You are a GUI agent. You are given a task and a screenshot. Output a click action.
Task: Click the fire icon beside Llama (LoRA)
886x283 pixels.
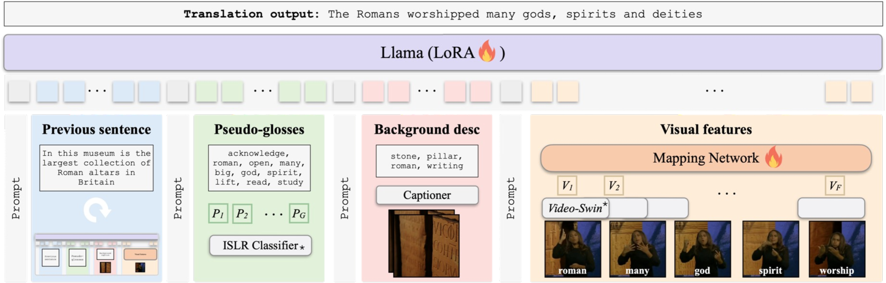point(486,52)
